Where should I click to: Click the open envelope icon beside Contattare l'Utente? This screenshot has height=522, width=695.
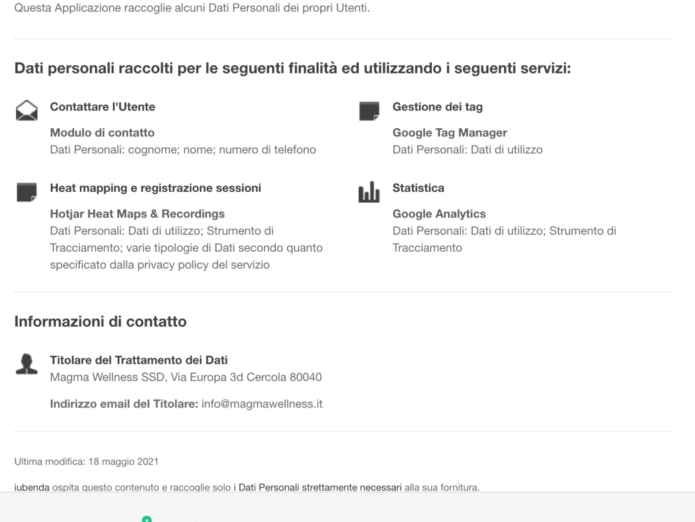click(x=27, y=110)
